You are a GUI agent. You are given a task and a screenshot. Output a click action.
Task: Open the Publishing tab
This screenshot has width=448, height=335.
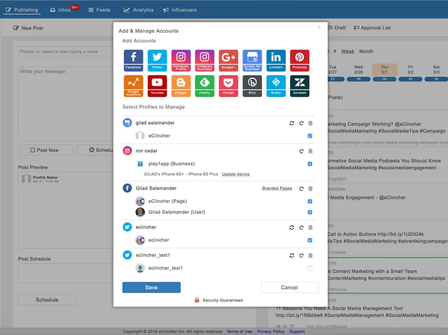click(22, 10)
